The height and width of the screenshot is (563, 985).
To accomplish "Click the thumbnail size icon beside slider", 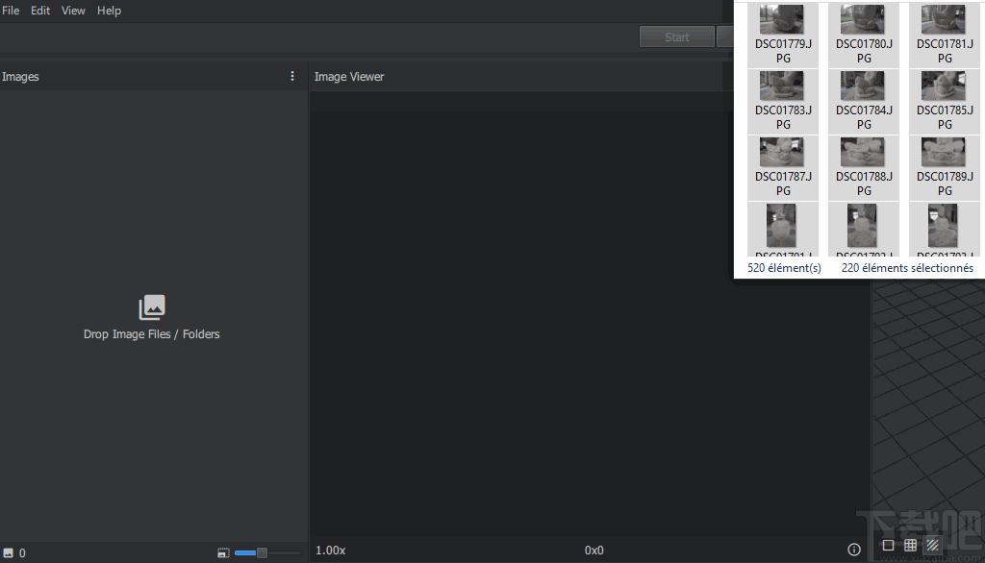I will pos(223,553).
